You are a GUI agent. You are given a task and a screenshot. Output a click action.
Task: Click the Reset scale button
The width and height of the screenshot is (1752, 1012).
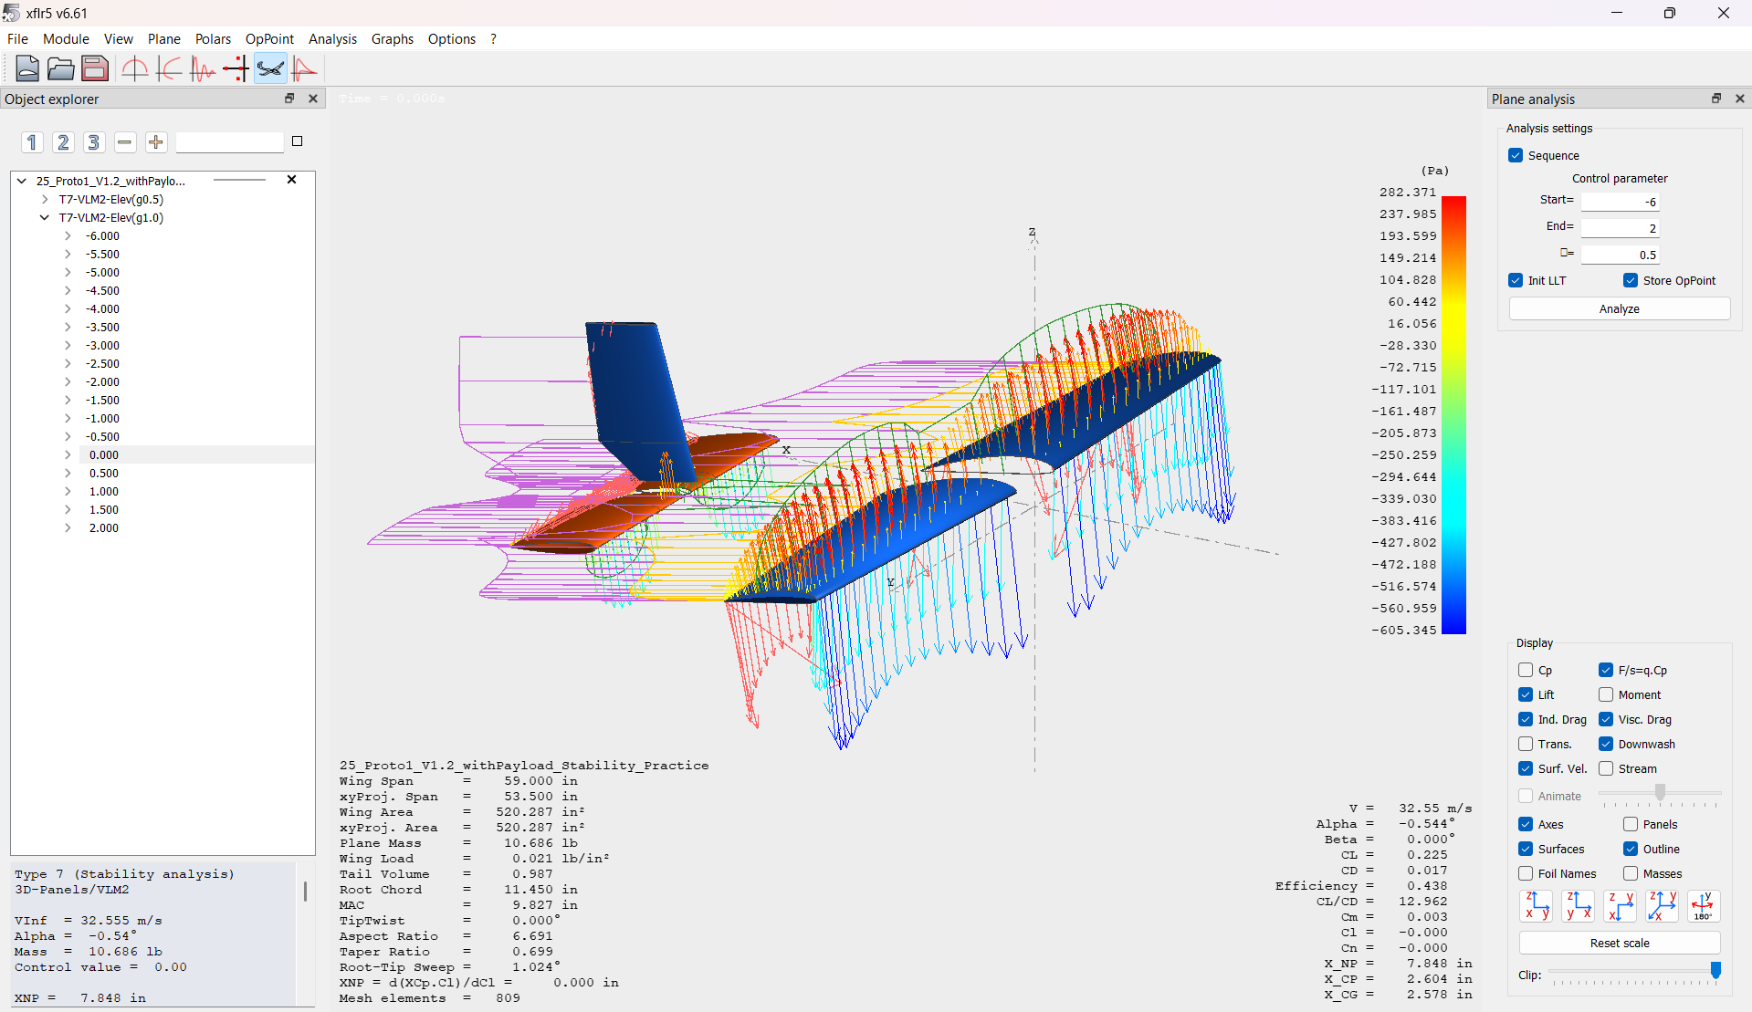pyautogui.click(x=1620, y=943)
